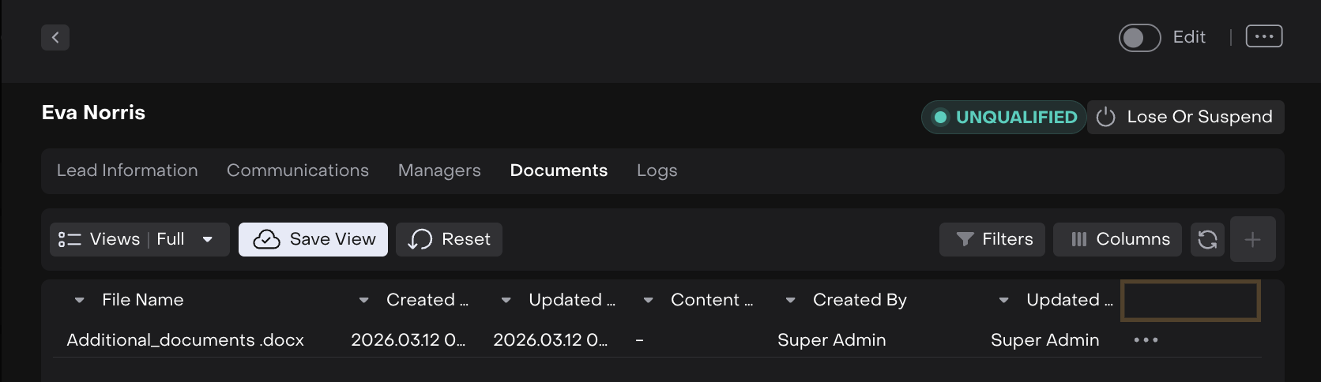
Task: Open the Managers tab
Action: coord(438,170)
